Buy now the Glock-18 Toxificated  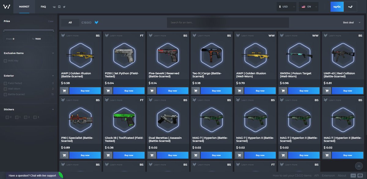point(129,155)
